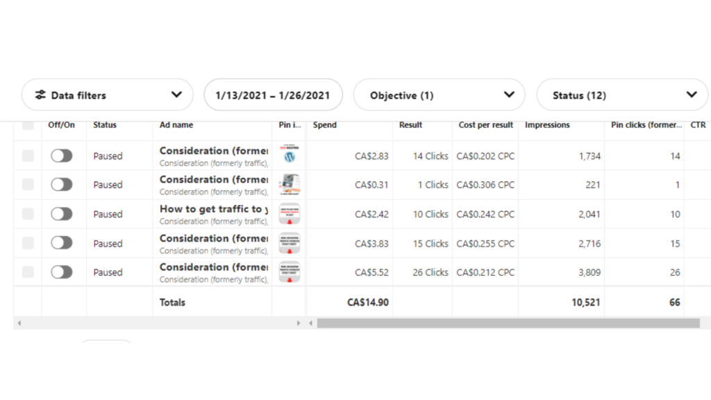Open the How to get traffic ad name
Viewport: 711px width, 400px height.
click(214, 209)
